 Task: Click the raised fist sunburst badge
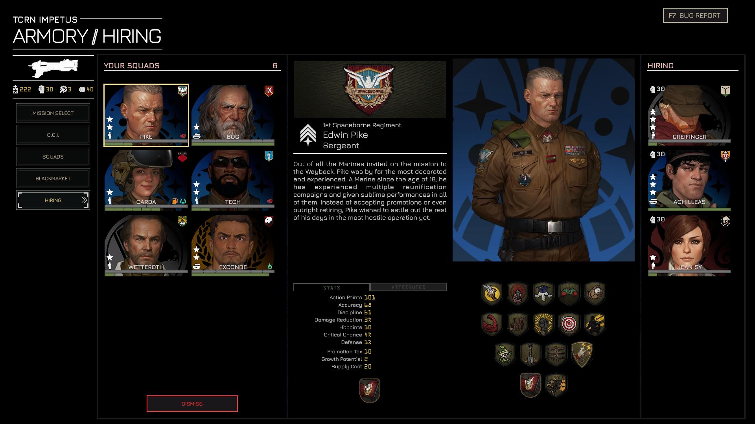(x=543, y=324)
